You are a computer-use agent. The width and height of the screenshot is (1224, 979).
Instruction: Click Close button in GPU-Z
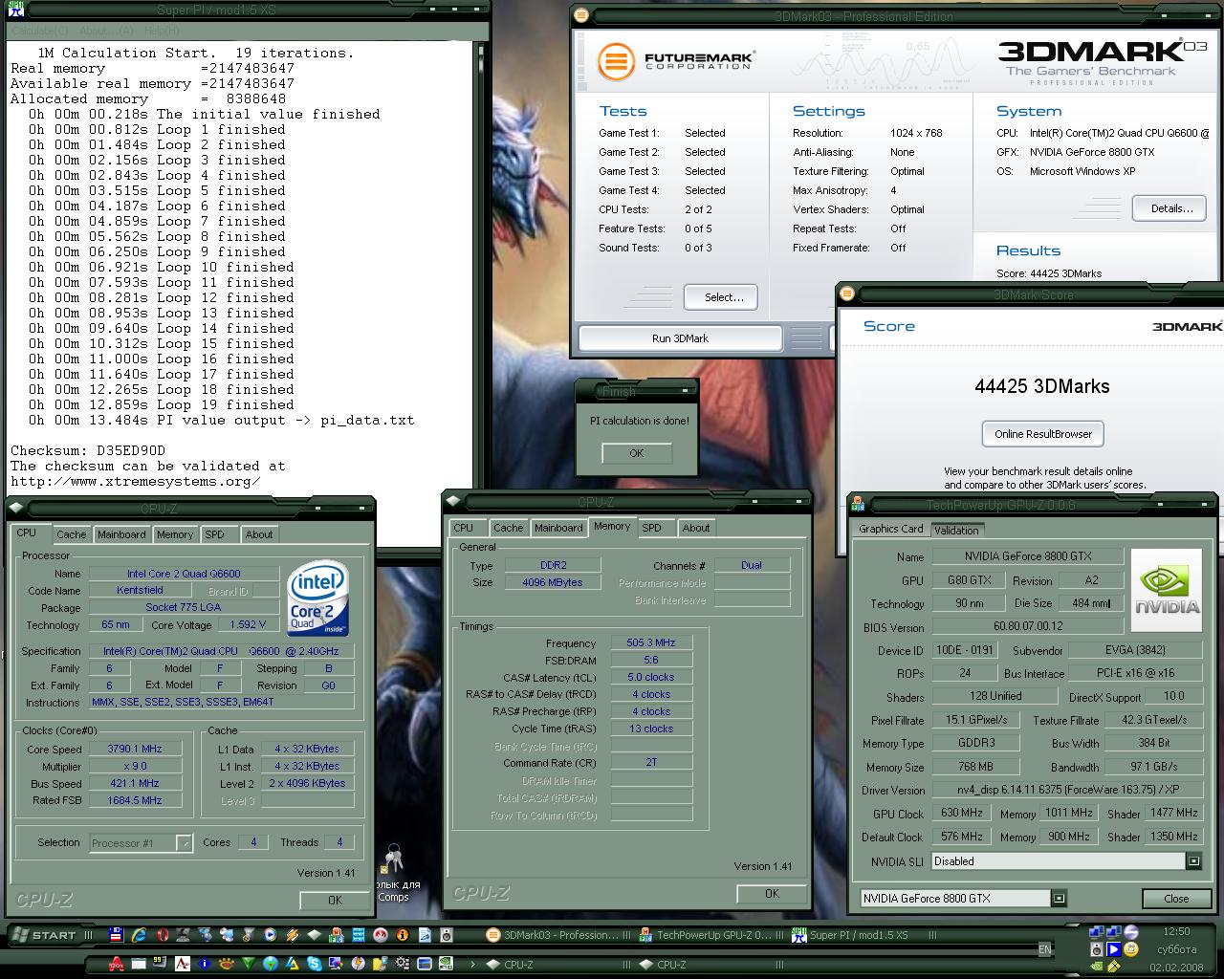1176,899
